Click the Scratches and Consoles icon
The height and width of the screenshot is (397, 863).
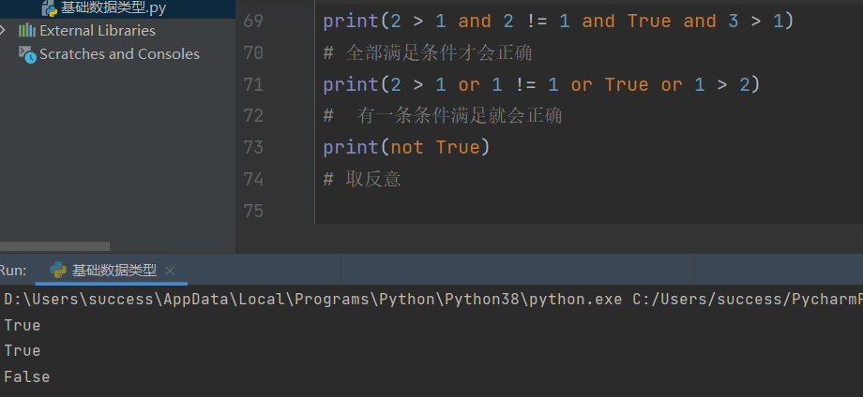point(27,54)
